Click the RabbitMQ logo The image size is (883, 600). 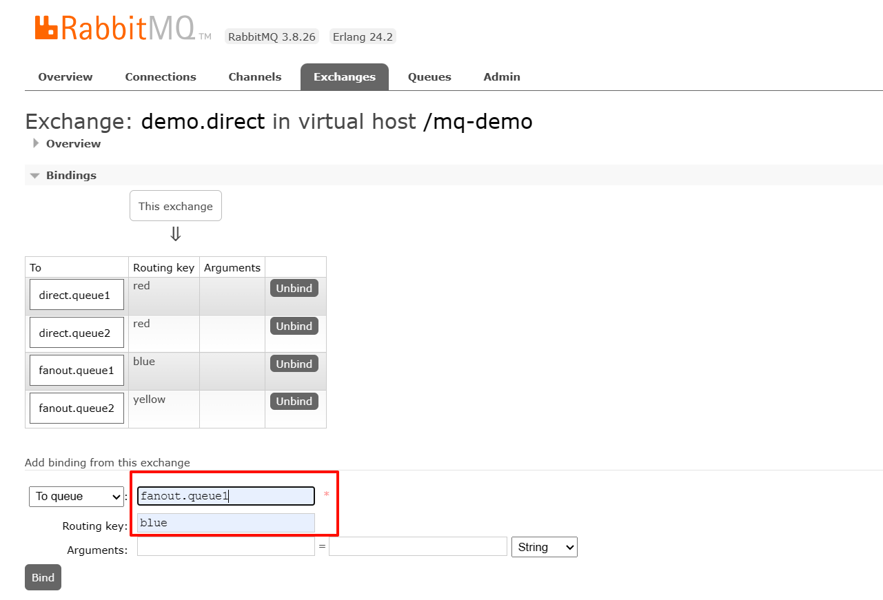coord(123,28)
